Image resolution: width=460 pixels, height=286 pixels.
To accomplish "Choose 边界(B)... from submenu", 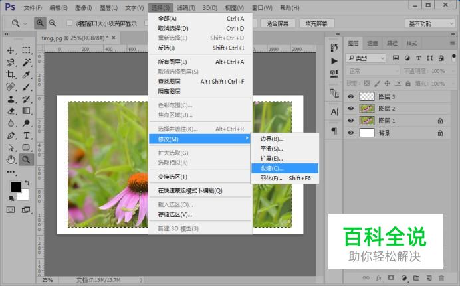I will [285, 139].
